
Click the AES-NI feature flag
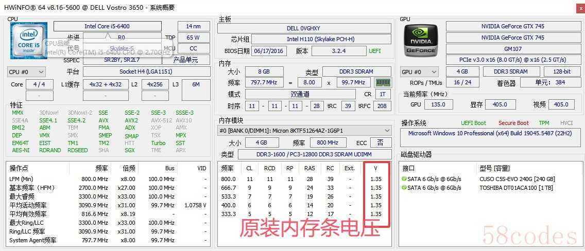[21, 151]
